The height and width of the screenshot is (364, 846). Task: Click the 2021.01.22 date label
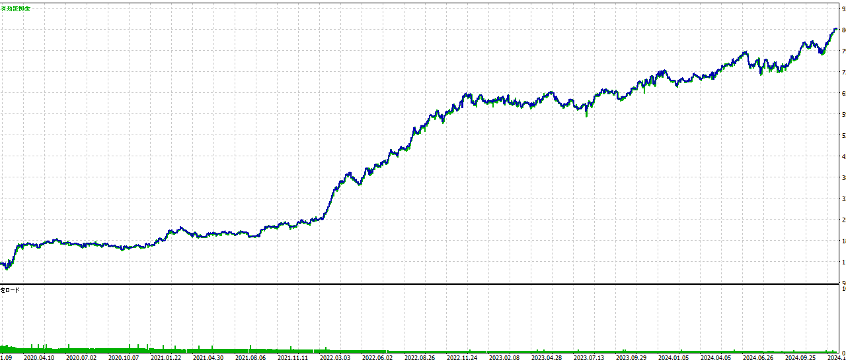166,358
